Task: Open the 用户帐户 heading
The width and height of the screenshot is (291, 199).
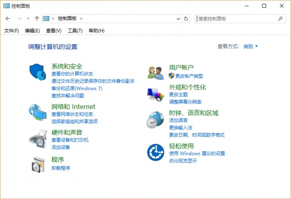Action: point(182,67)
